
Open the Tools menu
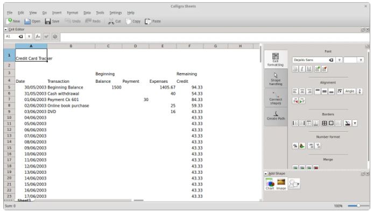(x=100, y=12)
